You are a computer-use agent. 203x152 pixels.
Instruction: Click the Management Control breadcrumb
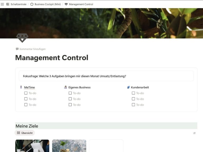pos(81,4)
